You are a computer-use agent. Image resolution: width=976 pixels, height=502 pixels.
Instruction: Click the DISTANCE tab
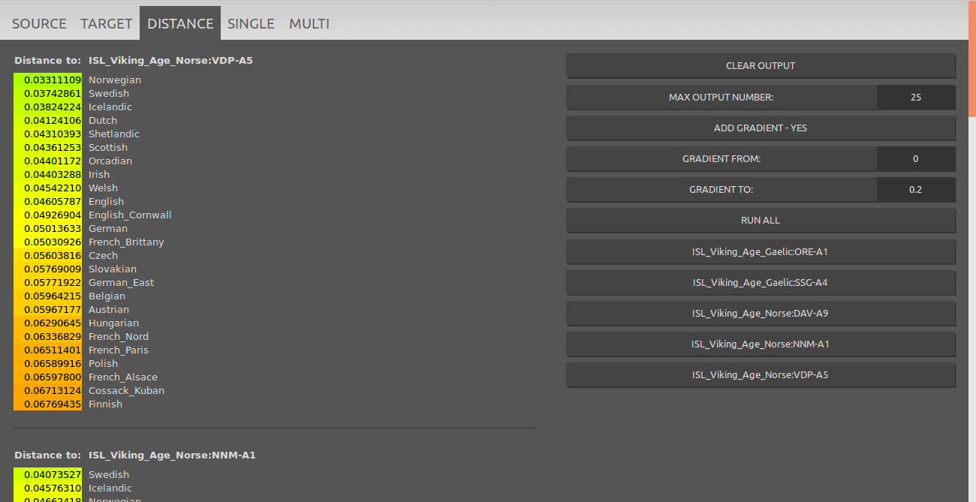coord(180,23)
